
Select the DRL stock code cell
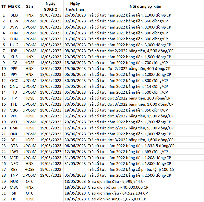point(14,140)
